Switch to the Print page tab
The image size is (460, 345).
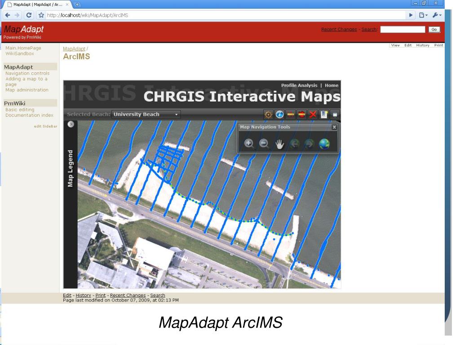(438, 45)
